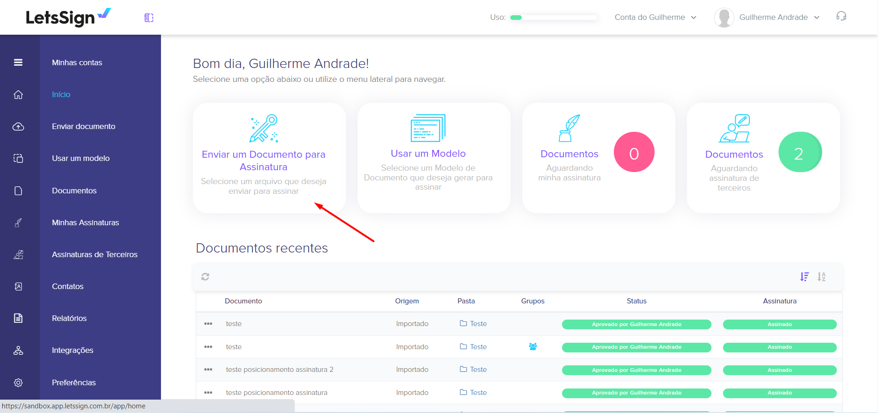Click the Uso usage progress bar
878x413 pixels.
[x=554, y=18]
